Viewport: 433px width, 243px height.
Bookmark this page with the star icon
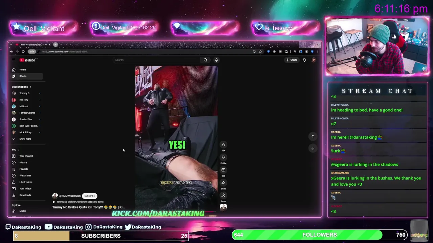[x=260, y=52]
